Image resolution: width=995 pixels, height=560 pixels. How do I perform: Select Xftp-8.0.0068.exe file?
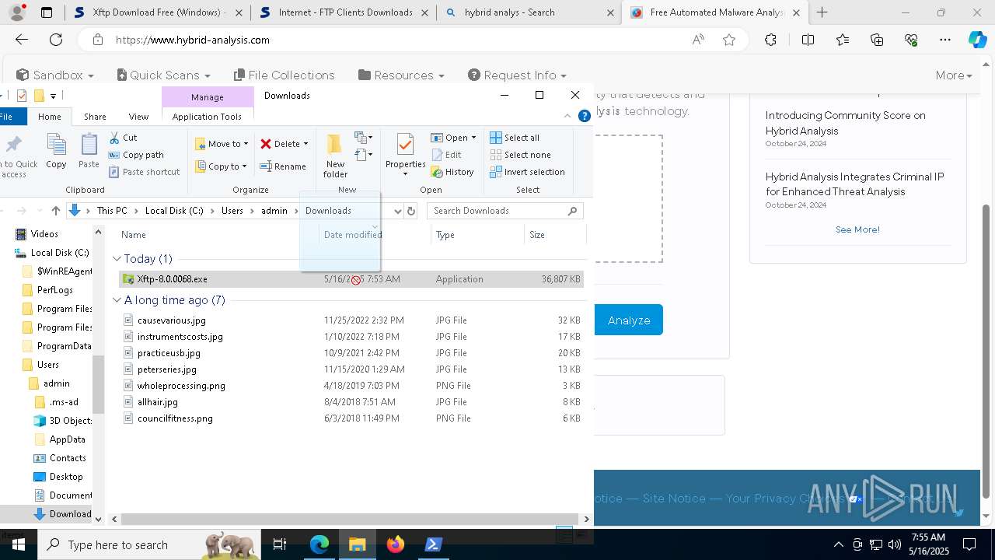pyautogui.click(x=351, y=278)
